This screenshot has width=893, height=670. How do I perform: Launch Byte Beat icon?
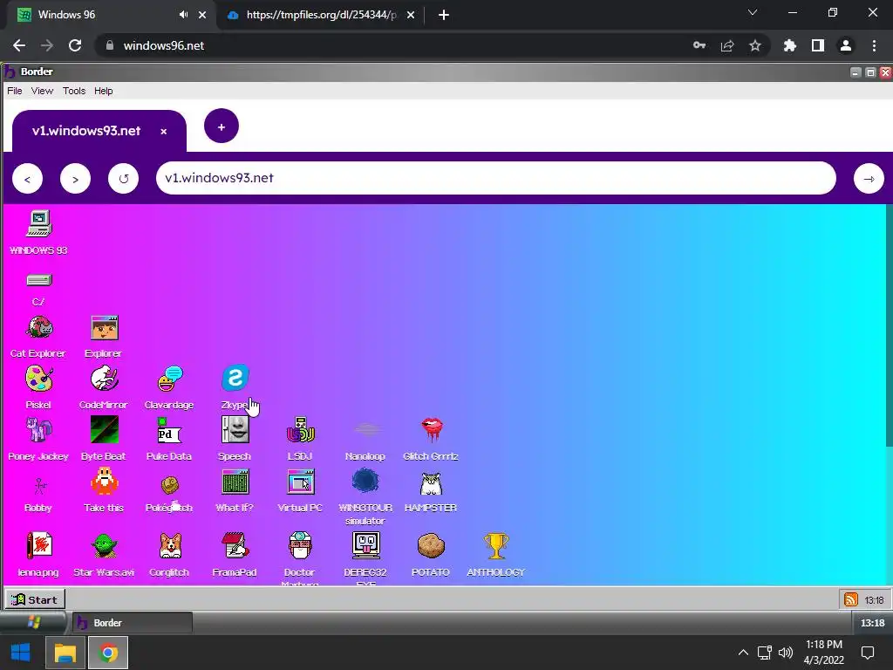105,429
